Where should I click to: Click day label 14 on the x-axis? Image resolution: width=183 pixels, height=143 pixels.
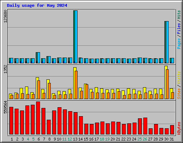(x=80, y=139)
